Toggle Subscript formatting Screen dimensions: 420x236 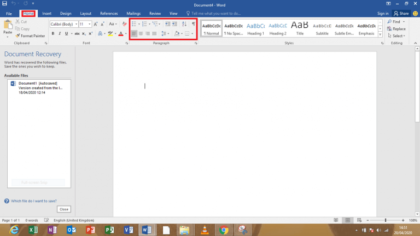pyautogui.click(x=84, y=34)
